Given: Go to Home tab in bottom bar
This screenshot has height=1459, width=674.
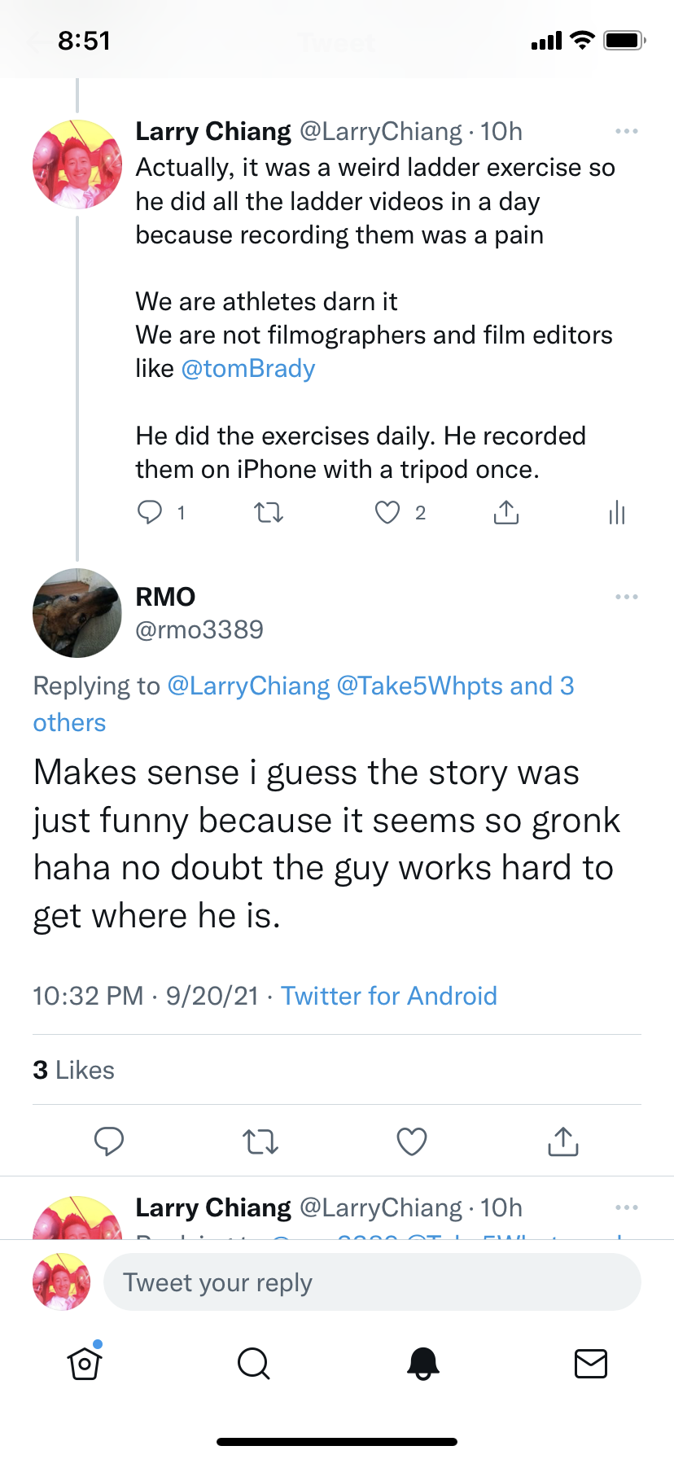Looking at the screenshot, I should [85, 1363].
